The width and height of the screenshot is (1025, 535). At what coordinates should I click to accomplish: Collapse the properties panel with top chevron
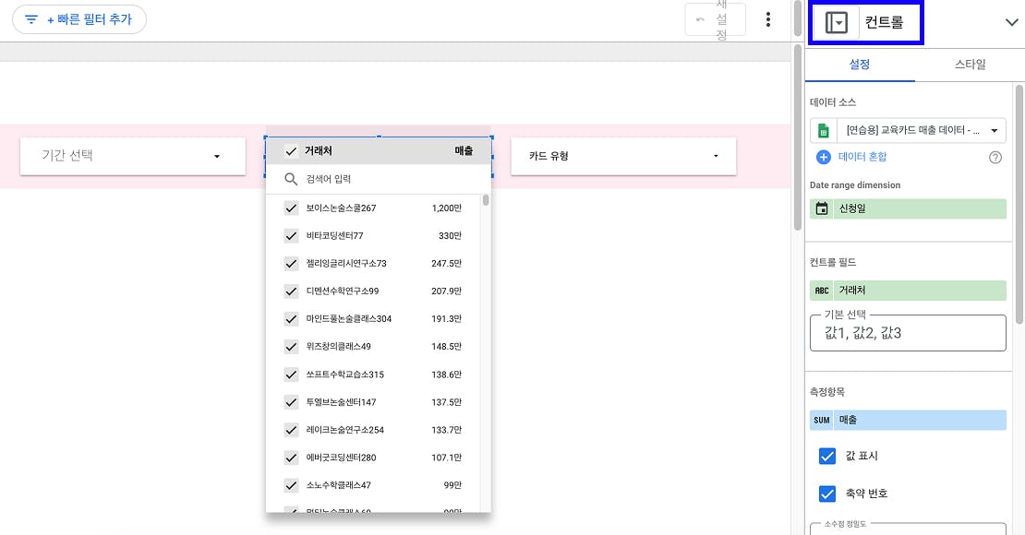click(1011, 22)
